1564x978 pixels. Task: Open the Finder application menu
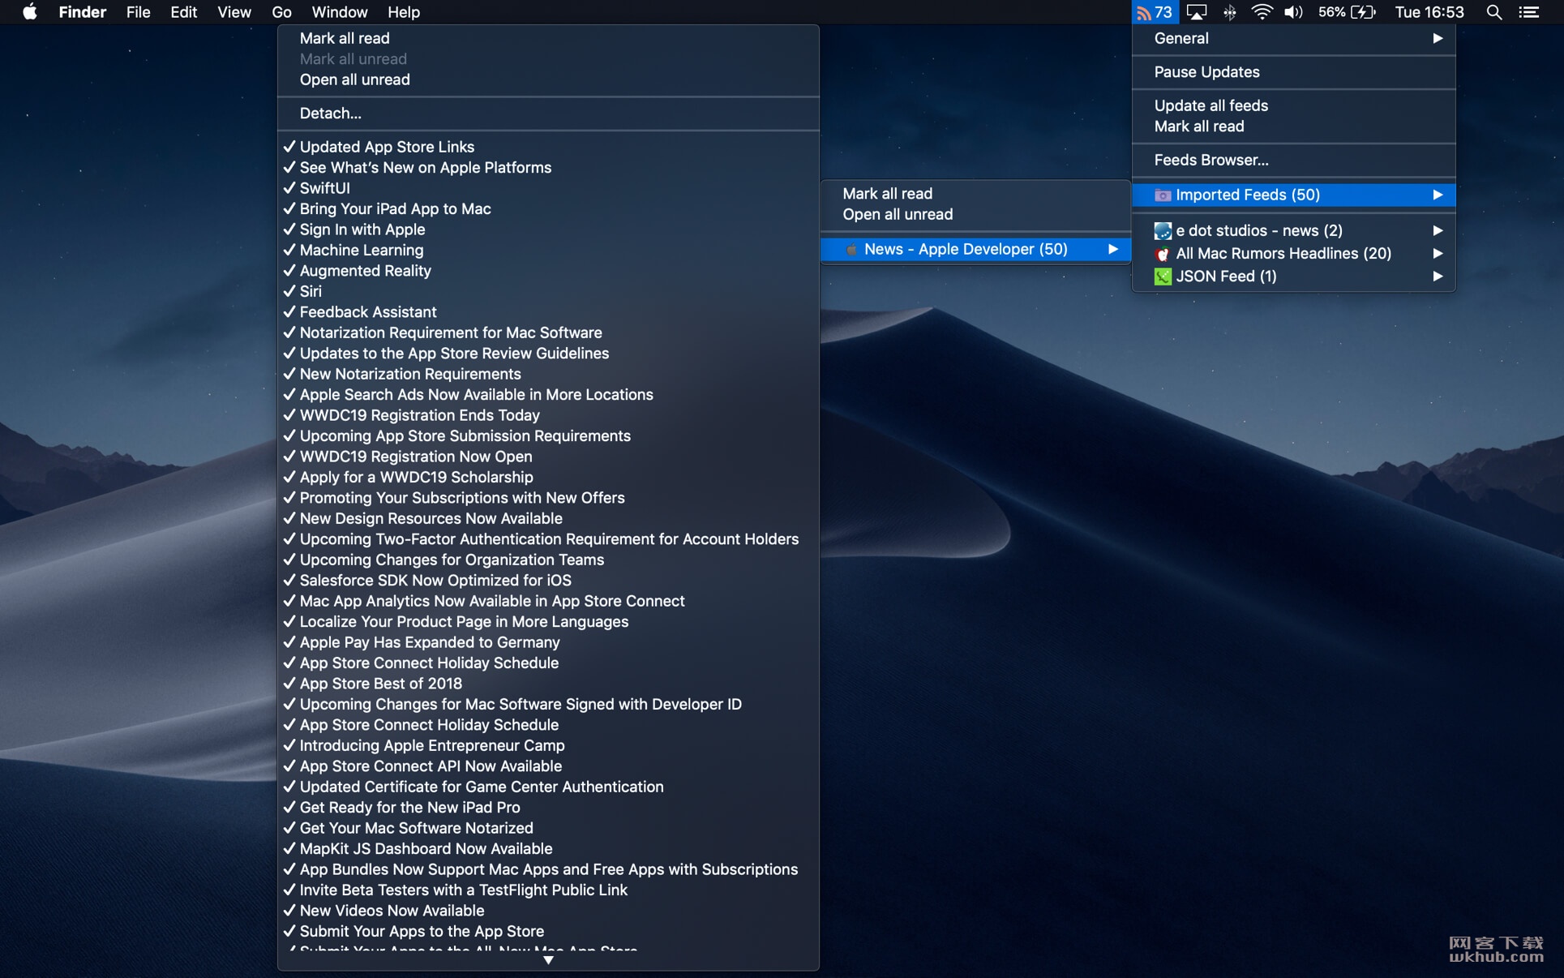83,12
